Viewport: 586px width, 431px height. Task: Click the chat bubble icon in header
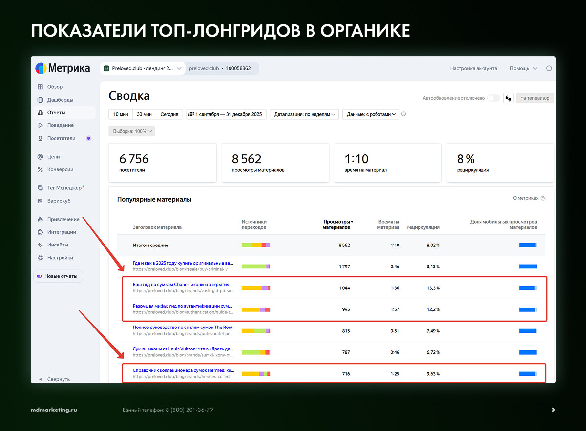pos(549,69)
